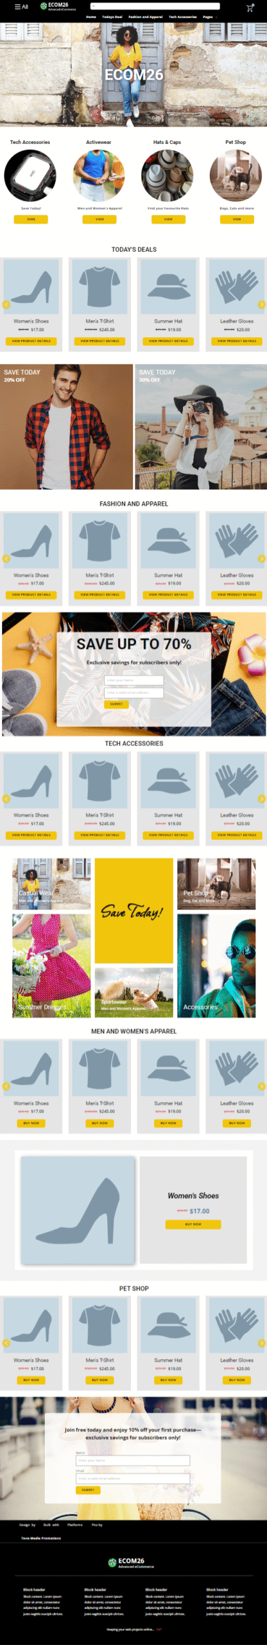
Task: Click the ECOM26 header logo
Action: (58, 6)
